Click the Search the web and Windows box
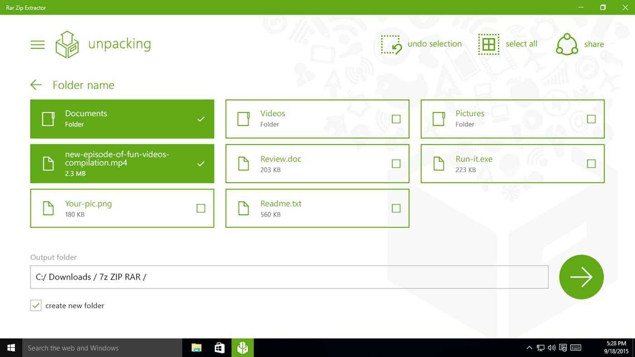 pos(102,348)
